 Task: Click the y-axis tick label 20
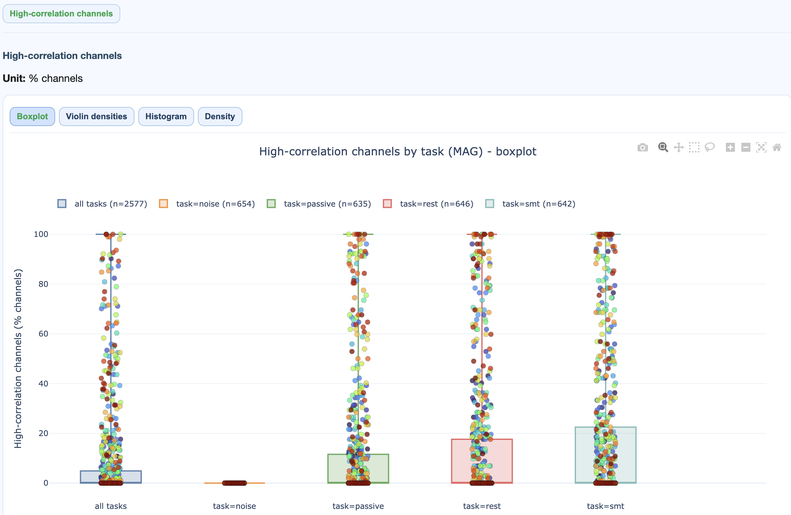click(43, 433)
